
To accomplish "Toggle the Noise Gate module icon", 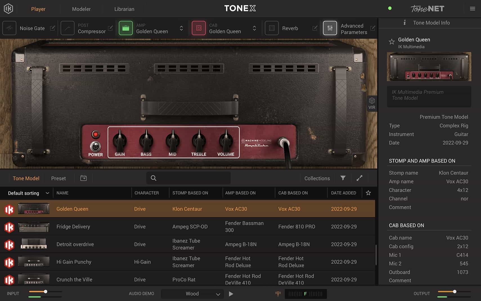I will (9, 28).
